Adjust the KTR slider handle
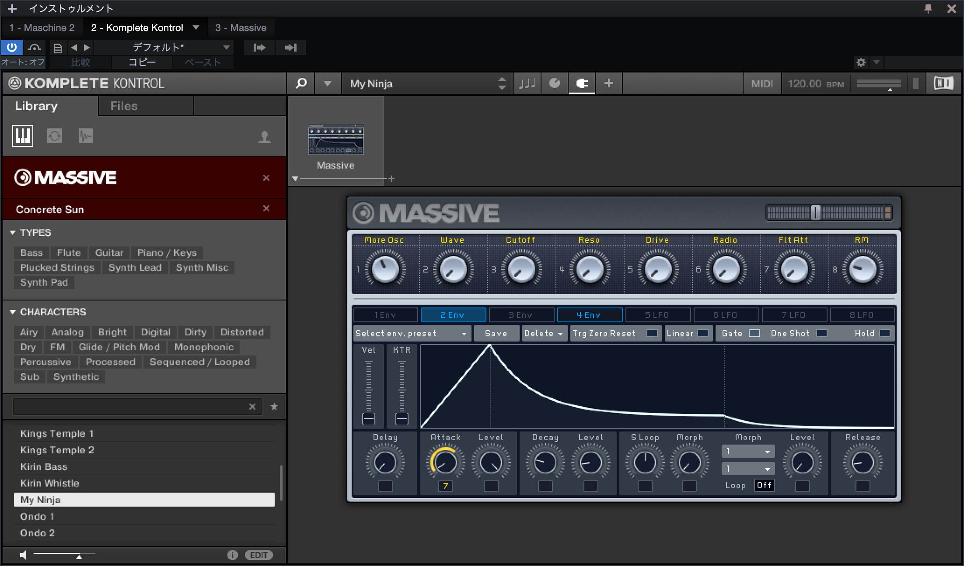The width and height of the screenshot is (964, 566). pos(402,419)
